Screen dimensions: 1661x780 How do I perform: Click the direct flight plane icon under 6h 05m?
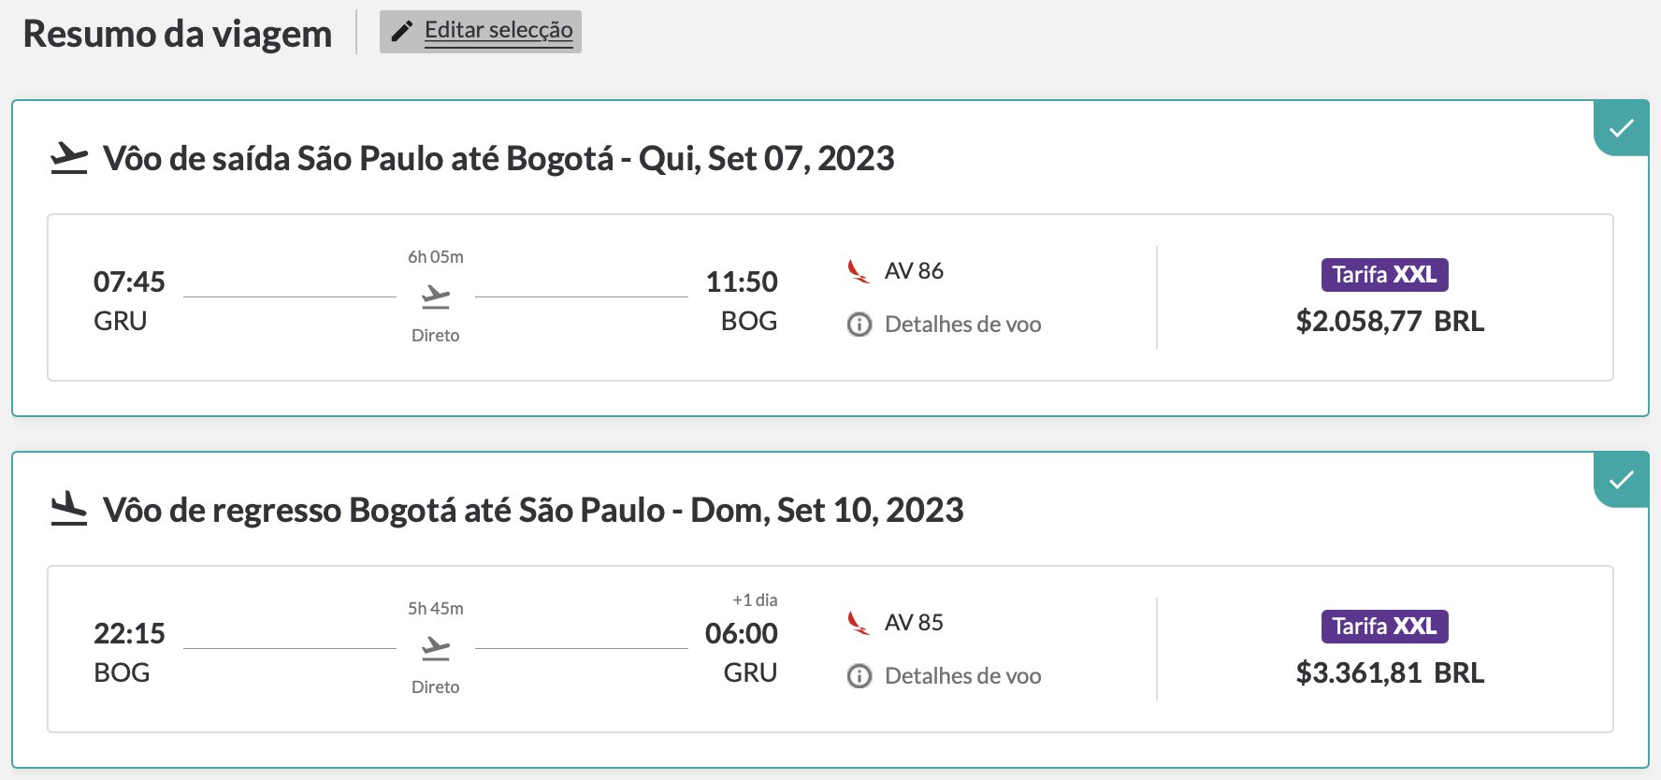436,297
